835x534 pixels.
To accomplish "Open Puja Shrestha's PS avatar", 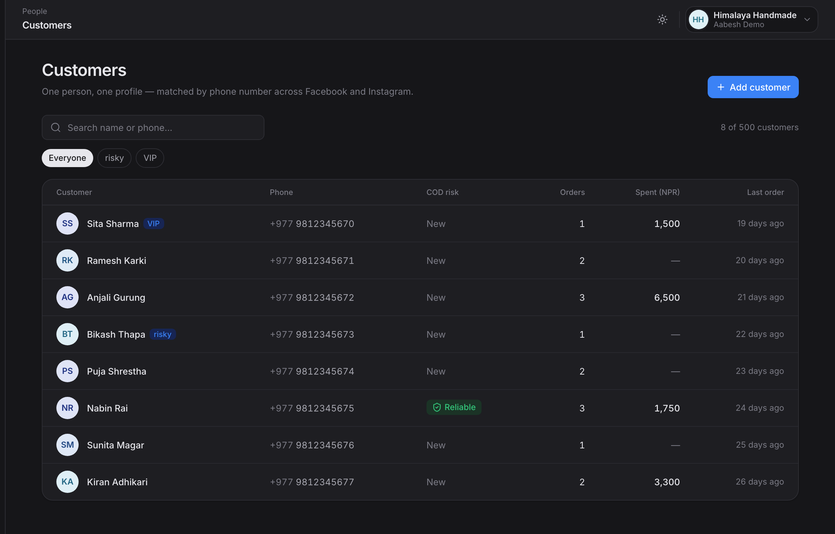I will click(x=67, y=371).
